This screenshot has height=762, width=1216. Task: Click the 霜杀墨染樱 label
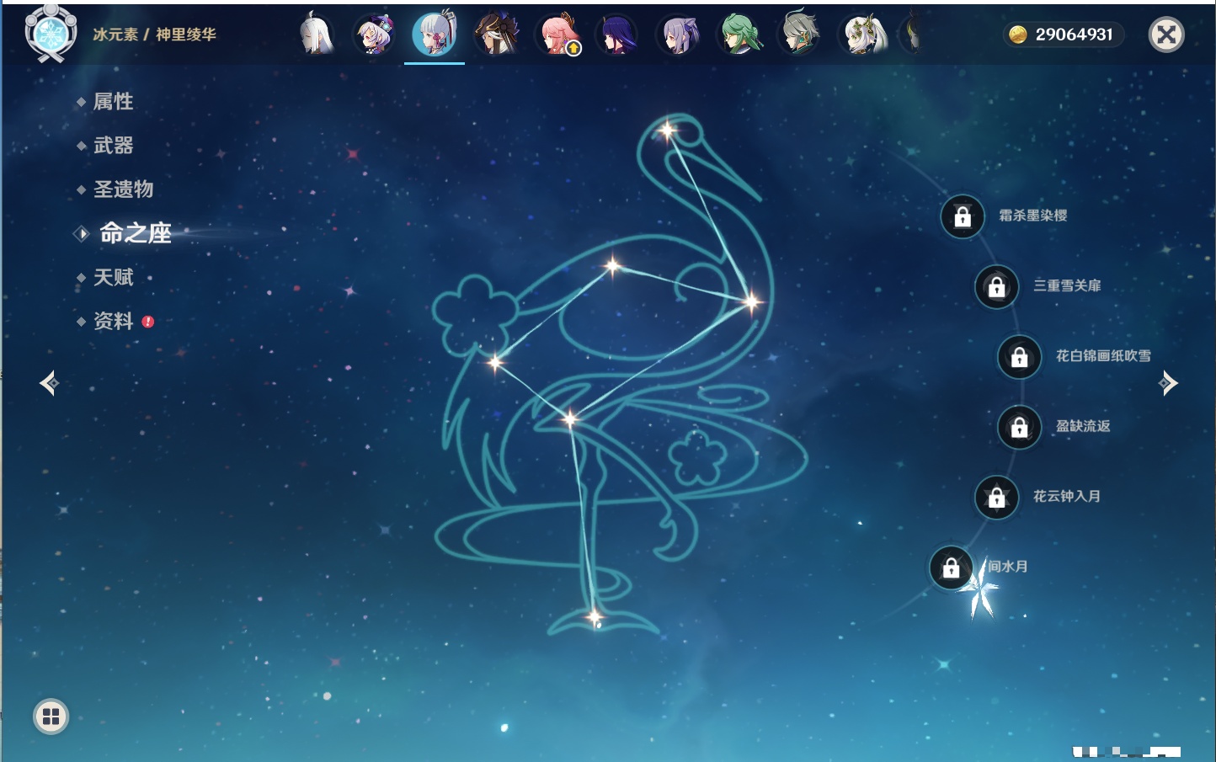pos(1032,216)
